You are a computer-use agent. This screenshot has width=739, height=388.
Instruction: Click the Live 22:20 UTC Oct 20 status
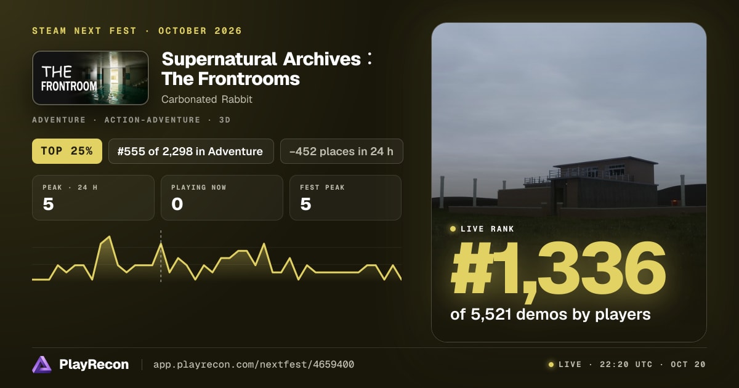627,365
